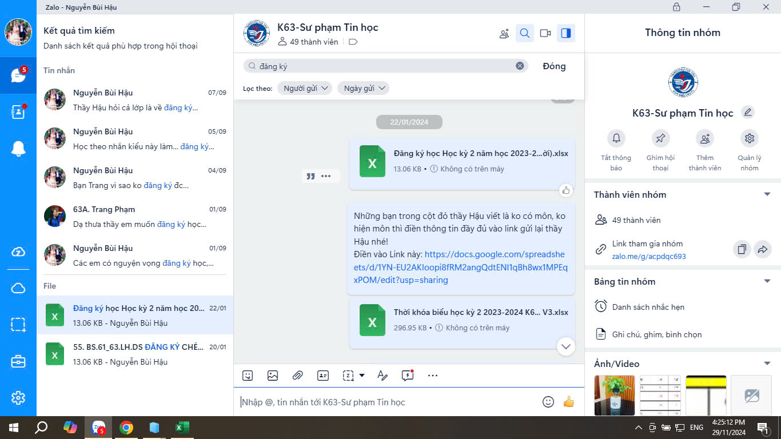This screenshot has height=439, width=781.
Task: React with like on Đăng ký file
Action: (565, 190)
